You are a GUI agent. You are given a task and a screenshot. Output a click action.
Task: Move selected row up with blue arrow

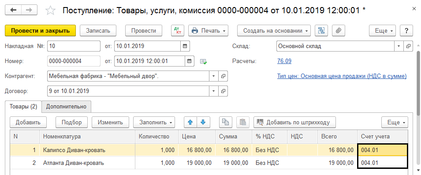pyautogui.click(x=190, y=123)
